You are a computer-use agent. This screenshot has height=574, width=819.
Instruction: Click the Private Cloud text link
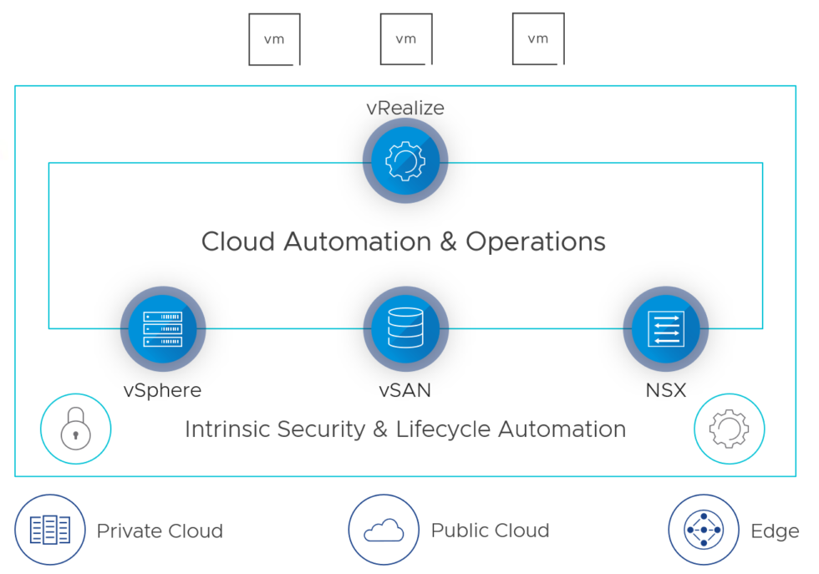[160, 531]
